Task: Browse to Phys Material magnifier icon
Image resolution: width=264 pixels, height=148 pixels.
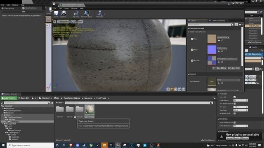Action: tap(222, 83)
